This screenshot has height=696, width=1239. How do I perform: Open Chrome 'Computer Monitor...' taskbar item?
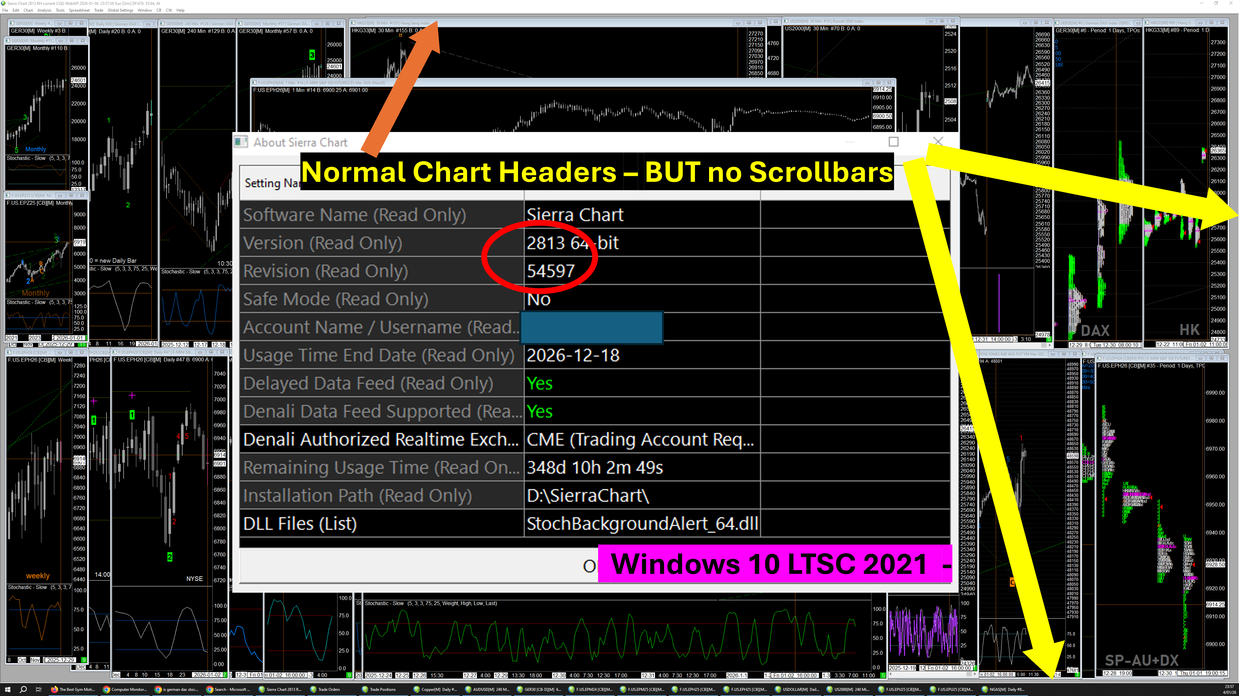(x=125, y=689)
